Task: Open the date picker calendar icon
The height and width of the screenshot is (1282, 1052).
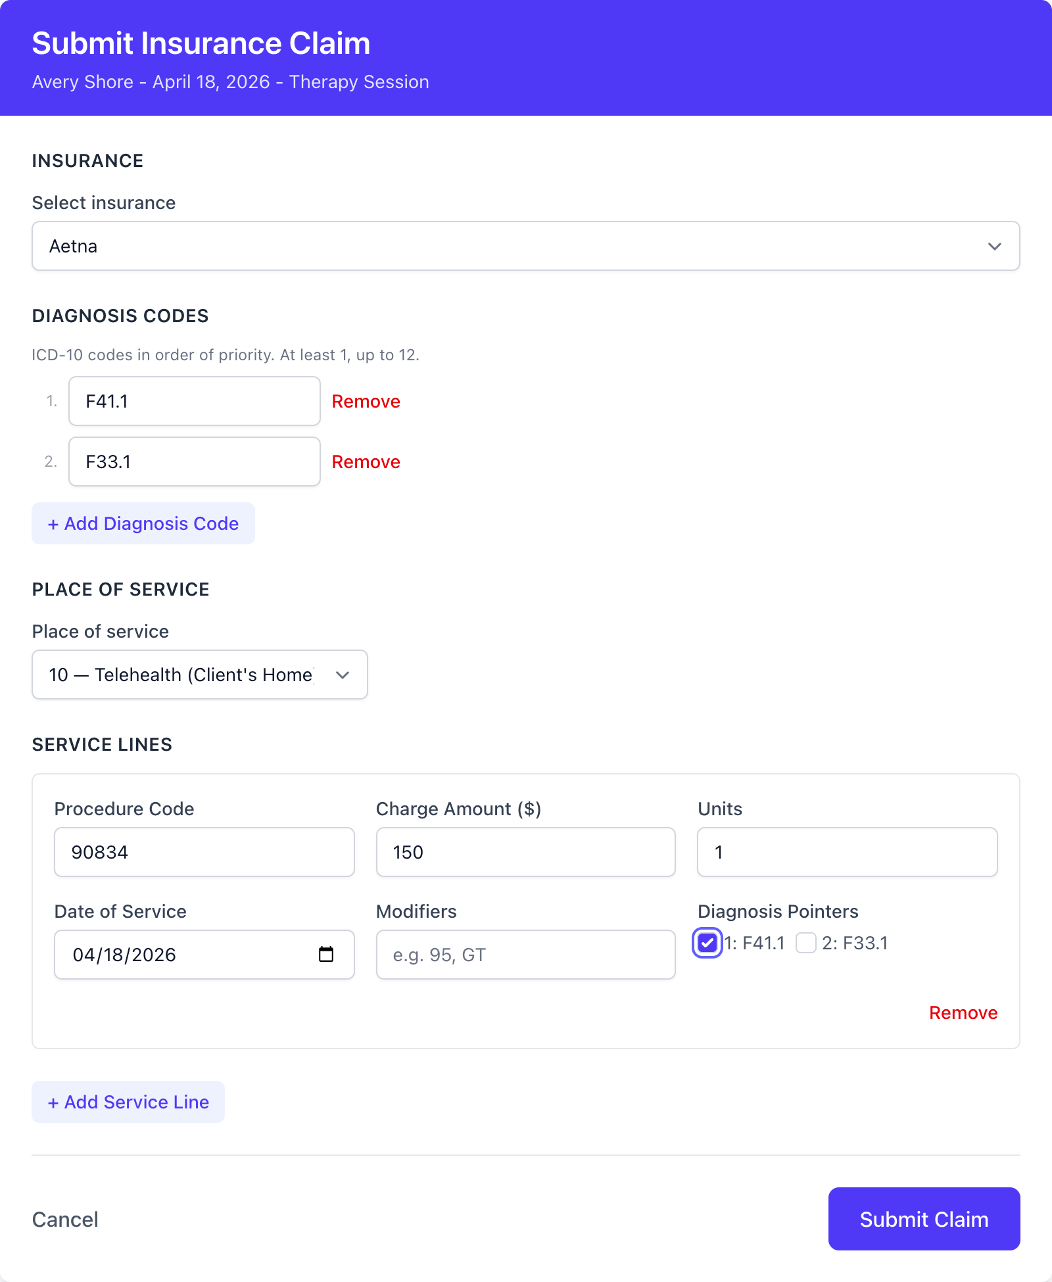Action: (327, 955)
